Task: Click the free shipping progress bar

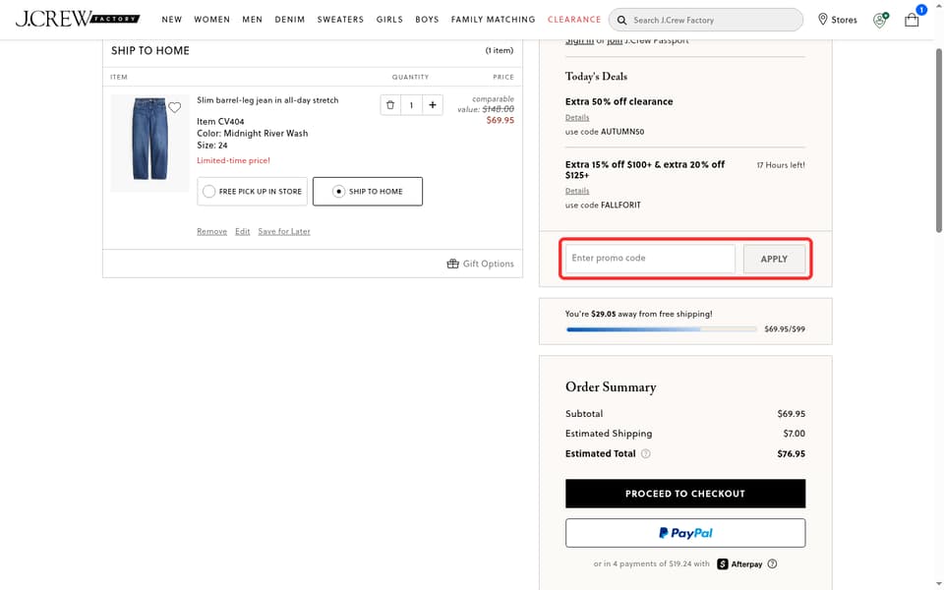Action: (x=661, y=329)
